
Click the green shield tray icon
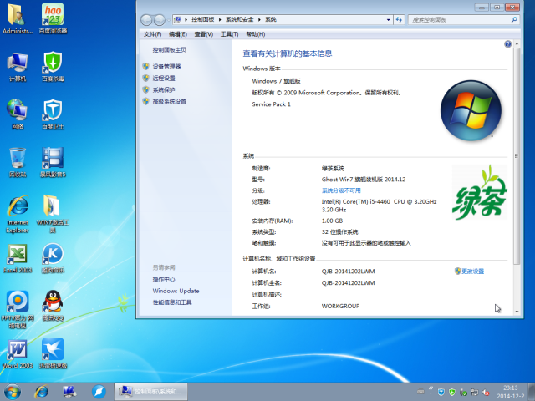tap(452, 392)
